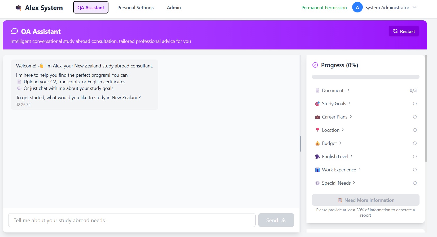437x237 pixels.
Task: Click the Study Goals target icon
Action: point(317,104)
